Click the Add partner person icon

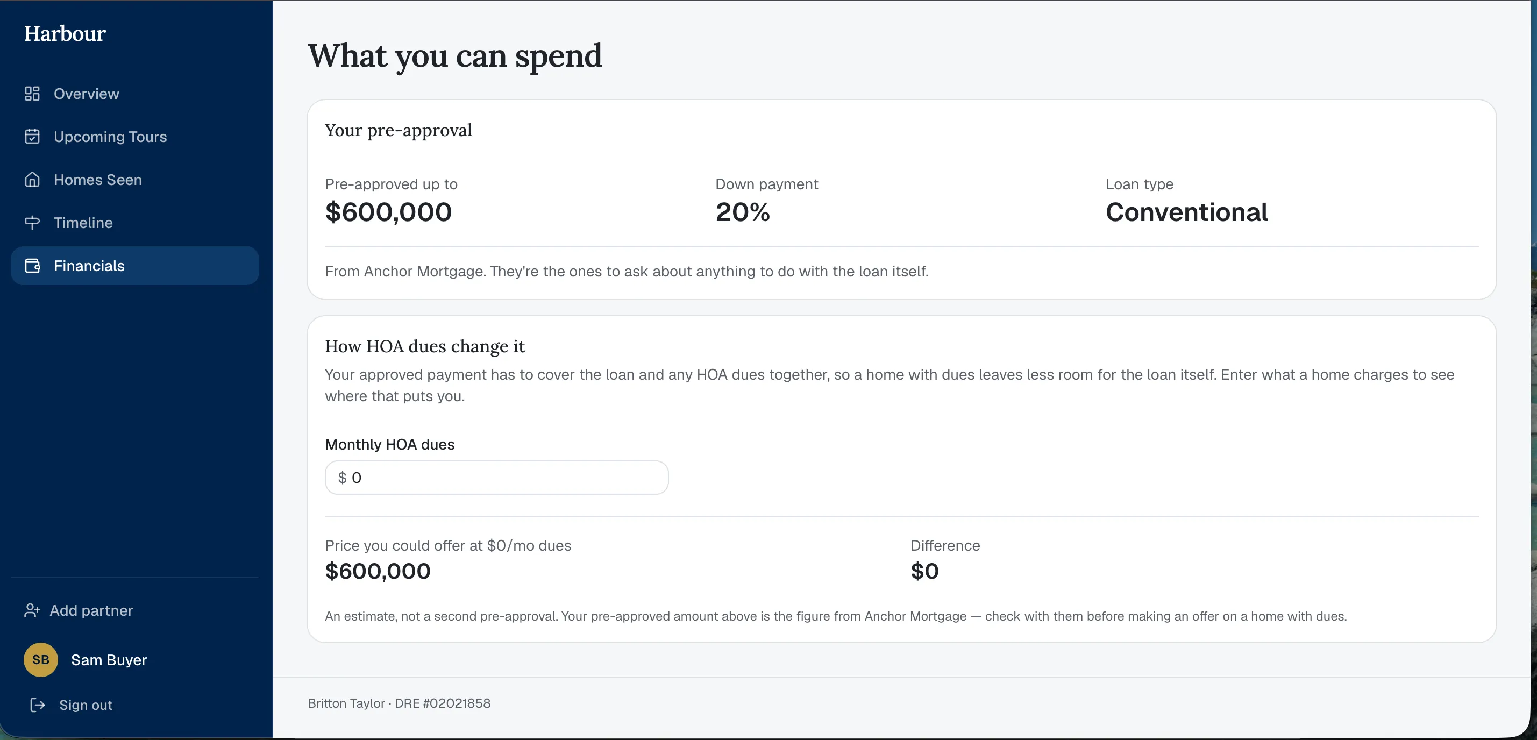32,610
